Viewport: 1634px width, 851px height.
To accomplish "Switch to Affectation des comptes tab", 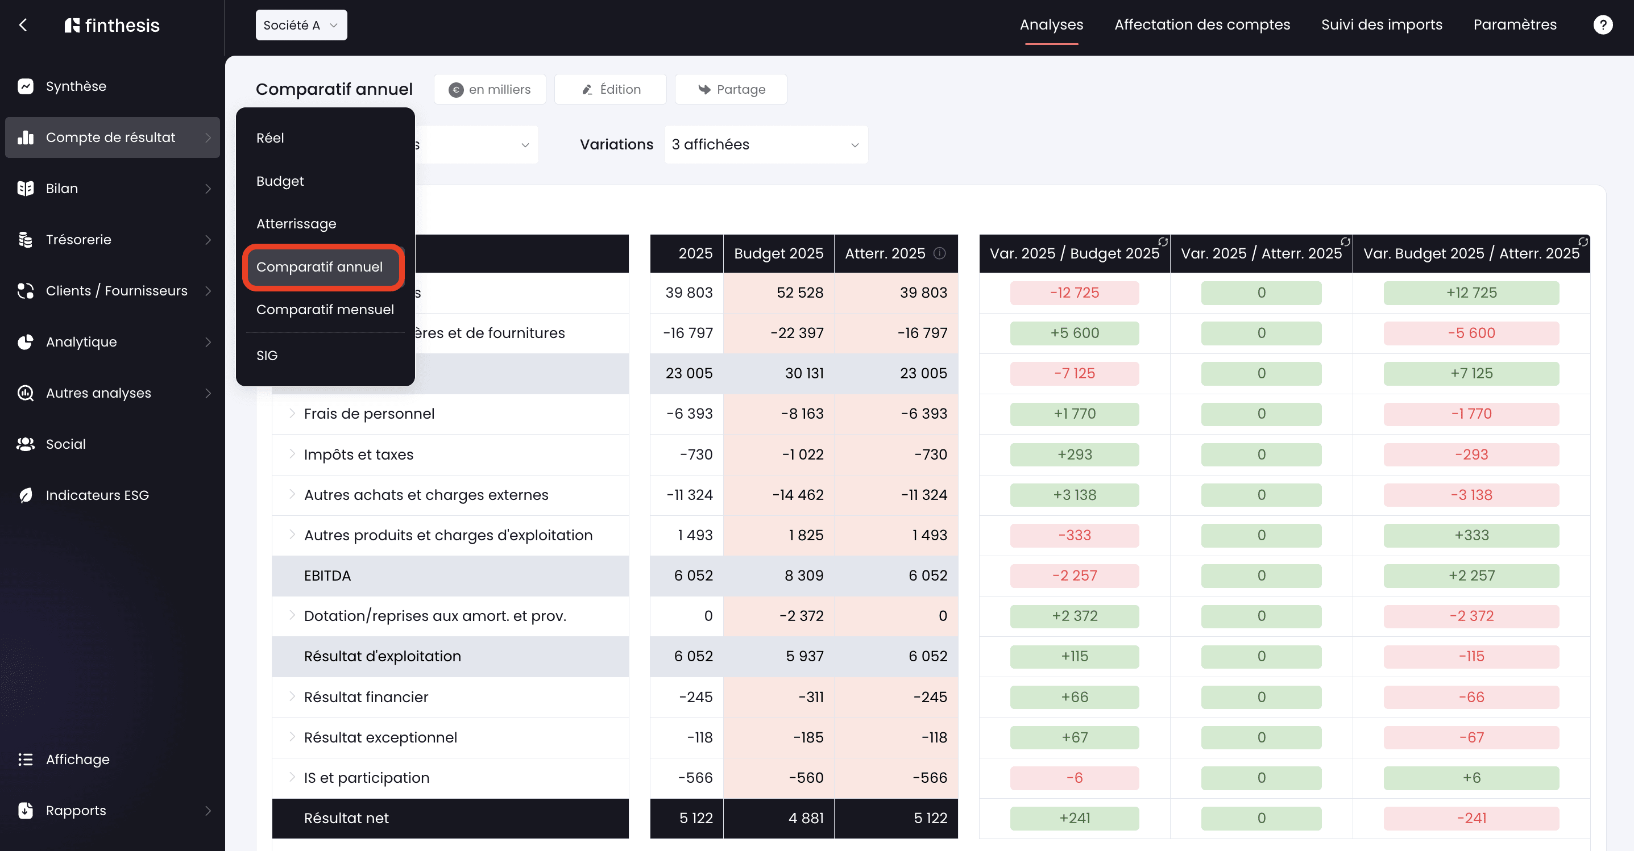I will coord(1201,25).
